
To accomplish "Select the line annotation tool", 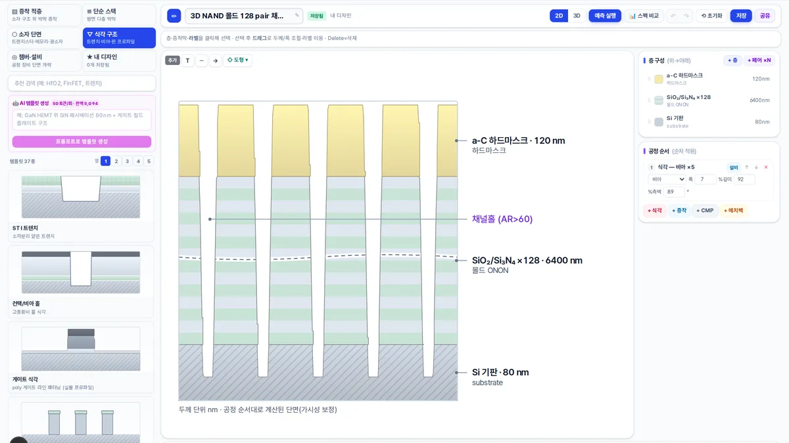I will click(x=201, y=60).
